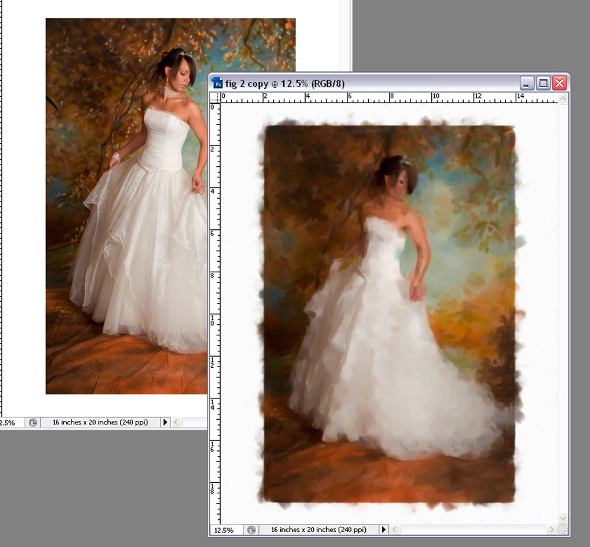Click scroll left arrow in the back window
The width and height of the screenshot is (590, 547).
pyautogui.click(x=176, y=422)
